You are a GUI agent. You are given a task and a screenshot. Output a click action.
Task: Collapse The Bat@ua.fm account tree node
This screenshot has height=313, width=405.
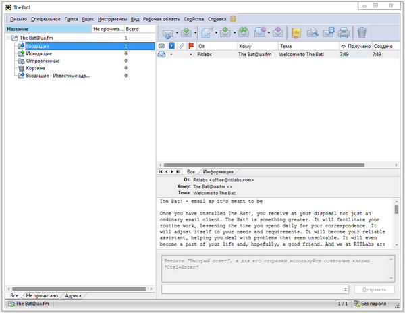click(x=8, y=38)
